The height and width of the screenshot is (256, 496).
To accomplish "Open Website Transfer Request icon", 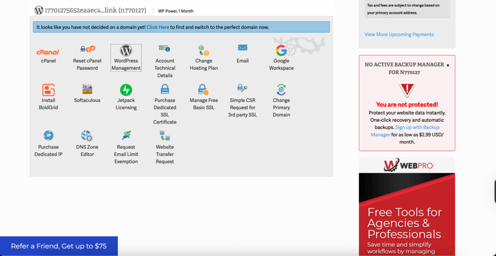I will 165,135.
